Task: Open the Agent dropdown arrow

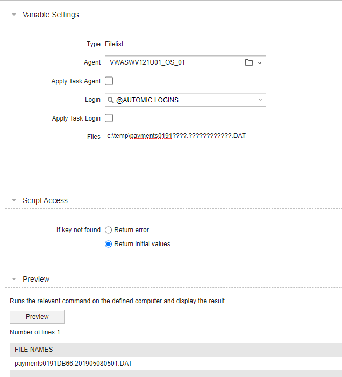Action: point(260,62)
